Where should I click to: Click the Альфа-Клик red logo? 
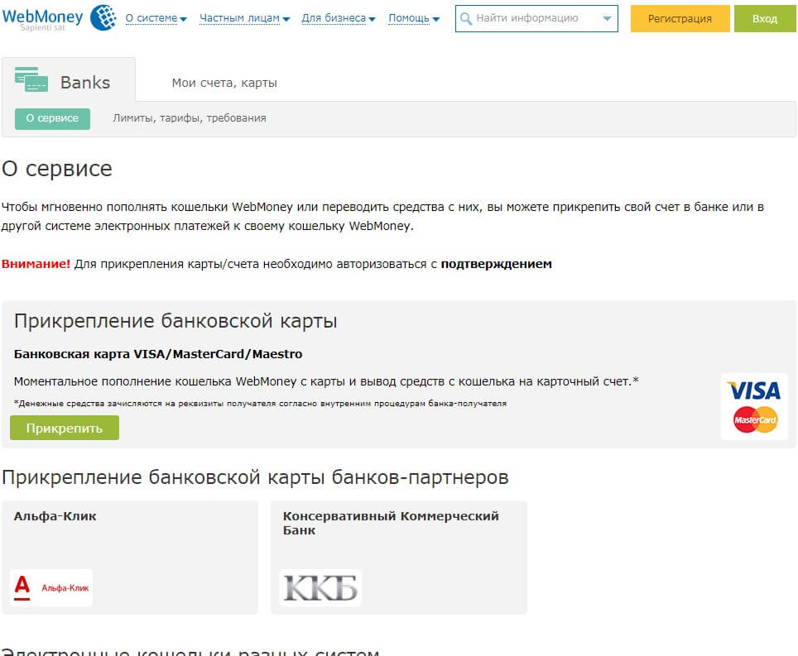pyautogui.click(x=51, y=587)
